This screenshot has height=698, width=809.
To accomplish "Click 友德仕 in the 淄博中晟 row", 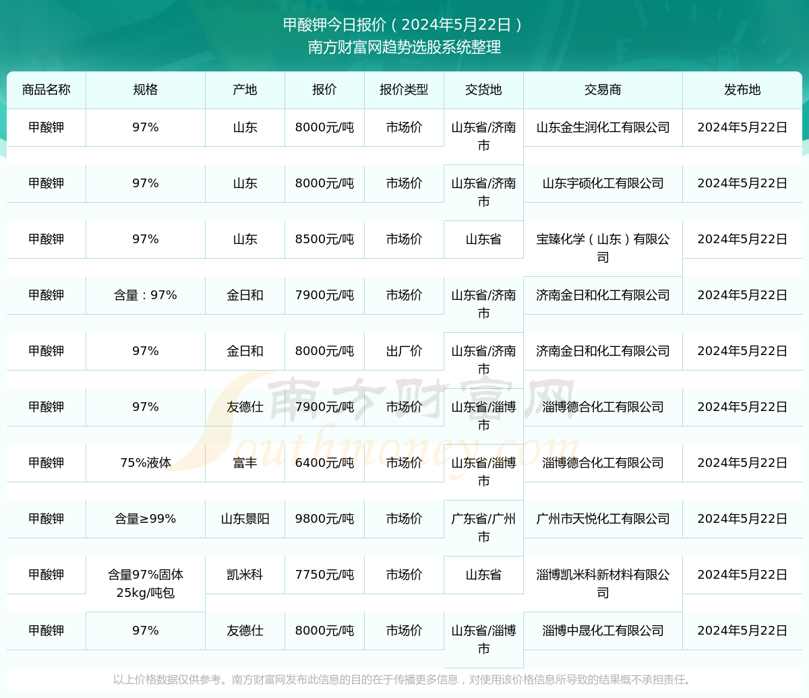I will tap(245, 631).
